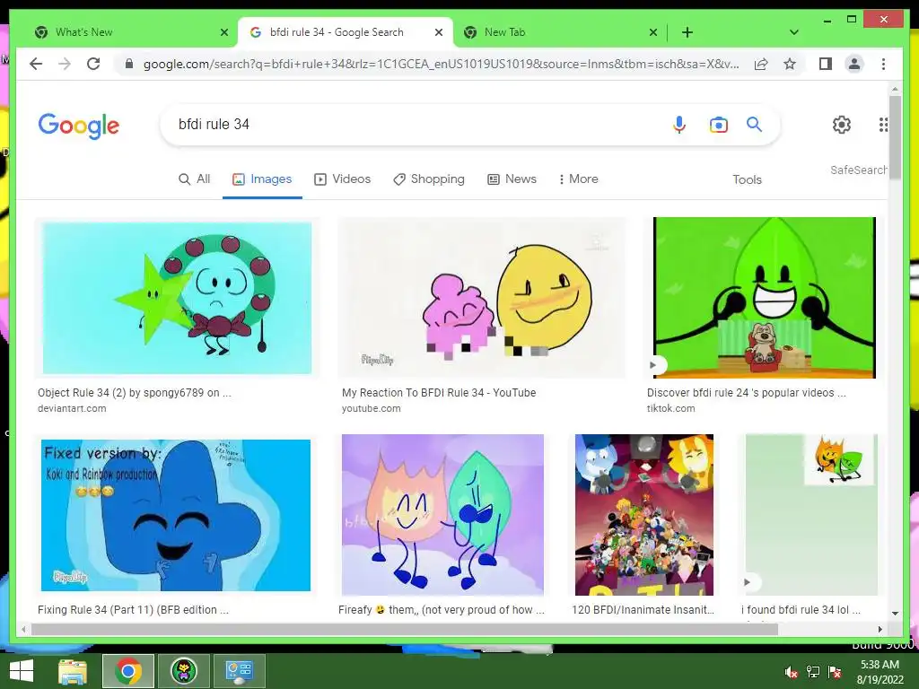Image resolution: width=919 pixels, height=689 pixels.
Task: Click the address bar URL
Action: (441, 64)
